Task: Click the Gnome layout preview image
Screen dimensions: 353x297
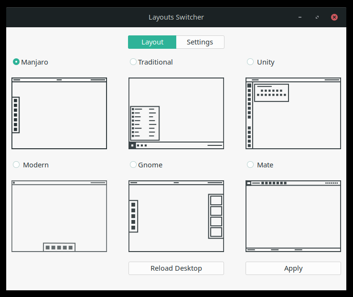Action: click(176, 216)
